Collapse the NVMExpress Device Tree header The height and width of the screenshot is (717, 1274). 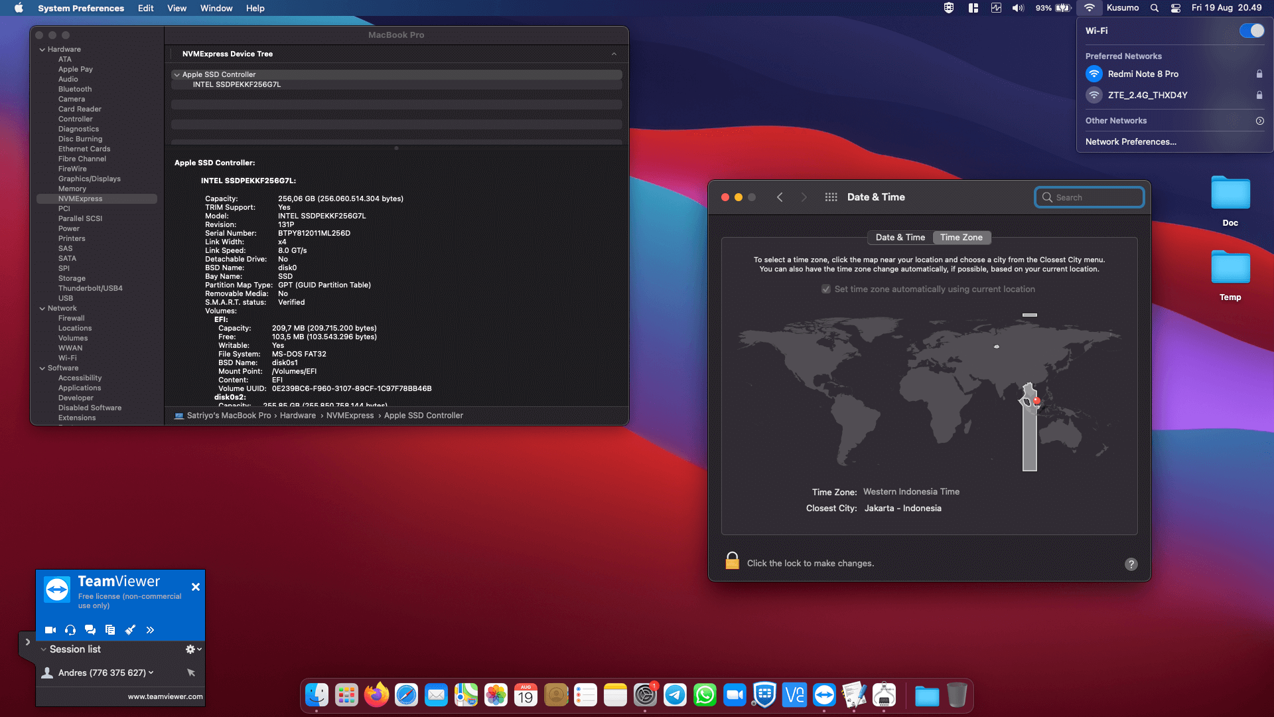click(x=614, y=54)
